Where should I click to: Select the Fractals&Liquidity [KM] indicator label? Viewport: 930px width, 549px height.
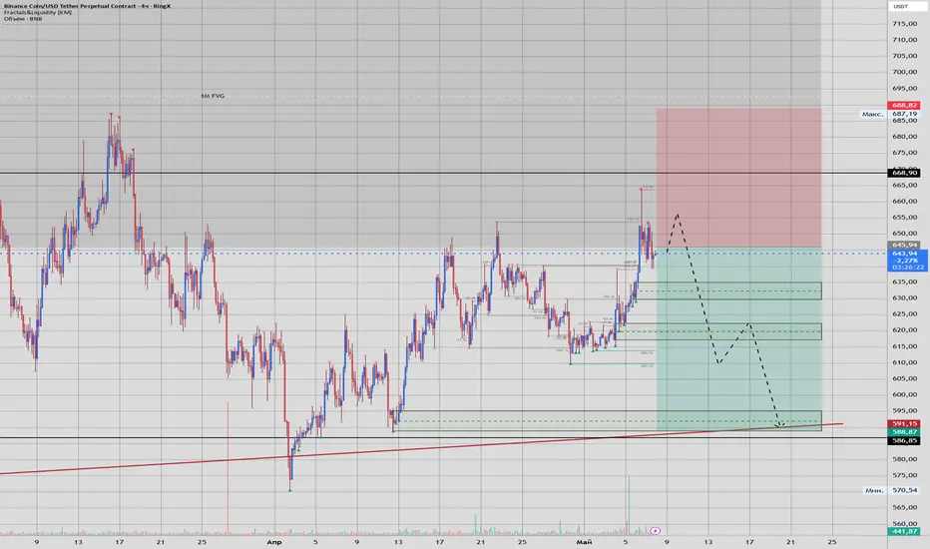tap(37, 12)
